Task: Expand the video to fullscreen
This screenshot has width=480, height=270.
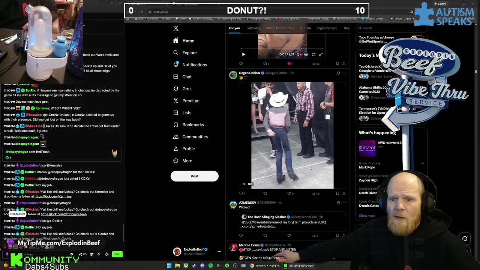Action: pyautogui.click(x=321, y=54)
